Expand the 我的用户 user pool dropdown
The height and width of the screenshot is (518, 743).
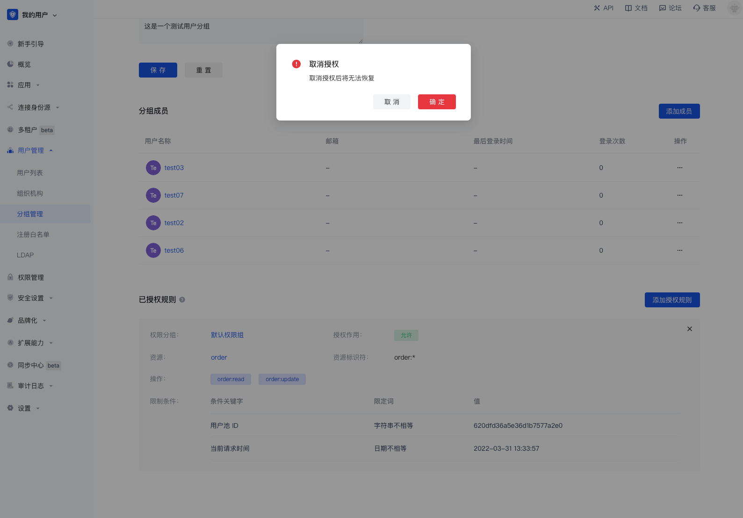pos(55,15)
